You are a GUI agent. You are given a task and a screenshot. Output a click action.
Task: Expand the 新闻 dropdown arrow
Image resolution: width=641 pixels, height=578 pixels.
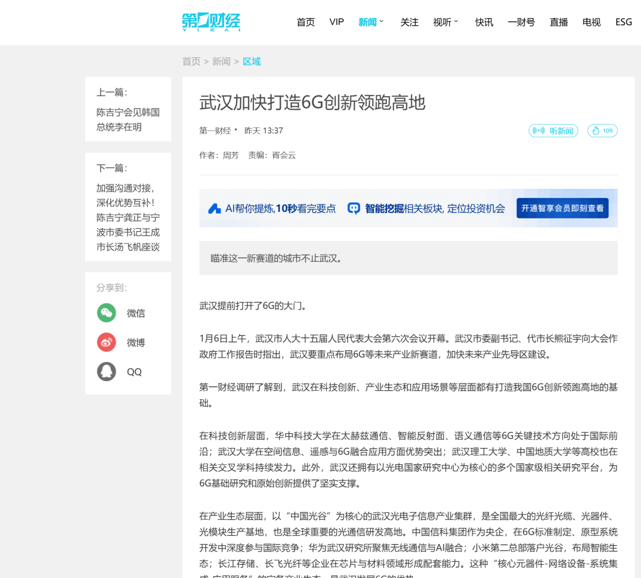click(x=381, y=21)
